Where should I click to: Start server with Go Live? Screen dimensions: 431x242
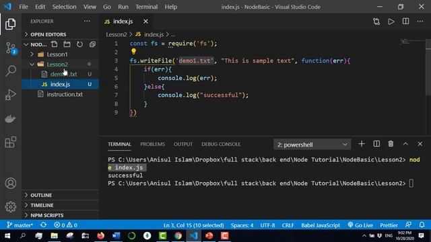pos(360,225)
